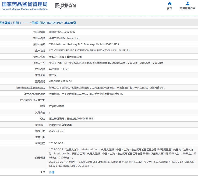Click the 管理类别 row label
The height and width of the screenshot is (177, 198).
pos(40,75)
